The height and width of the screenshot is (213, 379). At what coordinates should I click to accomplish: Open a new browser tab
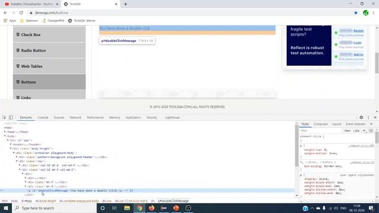tap(126, 4)
